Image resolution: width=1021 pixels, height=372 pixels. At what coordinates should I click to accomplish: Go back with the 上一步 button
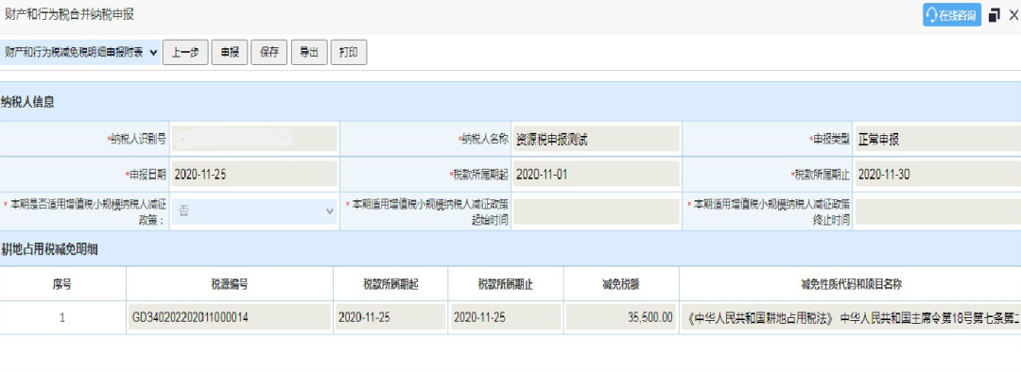185,53
